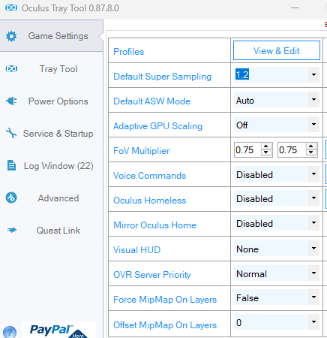Click the Quest Link arrow icon
The width and height of the screenshot is (327, 338).
pyautogui.click(x=11, y=230)
